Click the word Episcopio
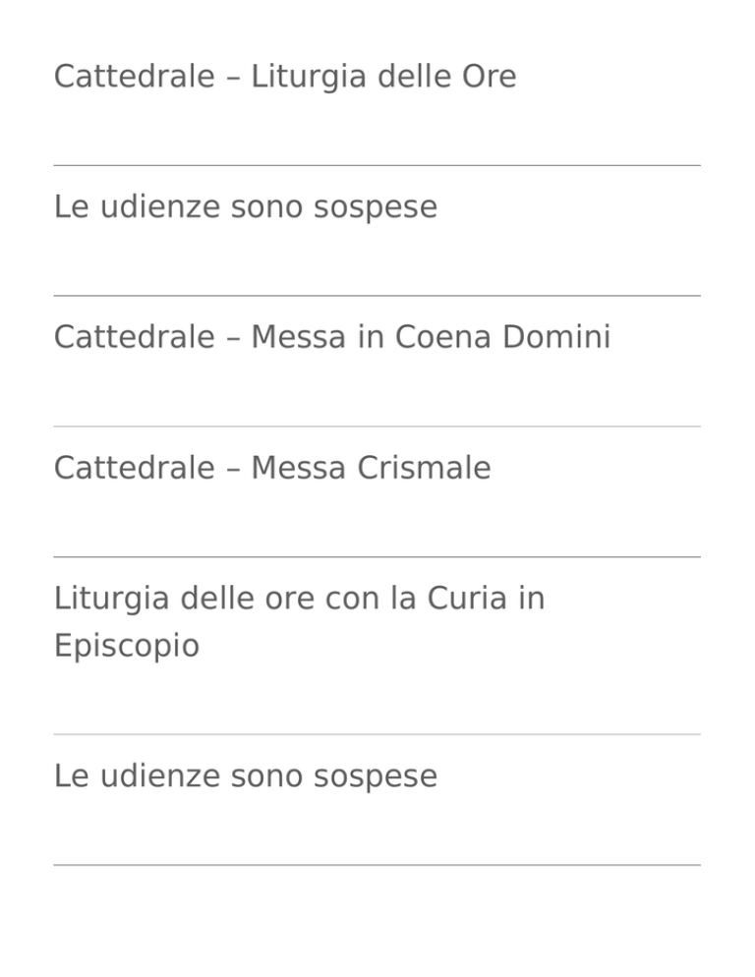This screenshot has width=755, height=977. [x=127, y=646]
